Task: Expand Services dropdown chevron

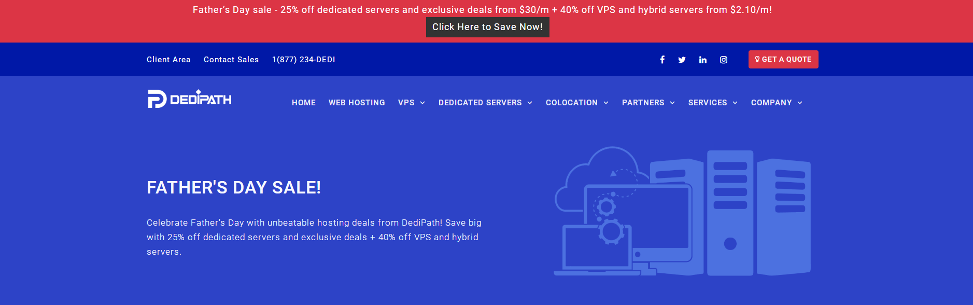Action: point(735,103)
